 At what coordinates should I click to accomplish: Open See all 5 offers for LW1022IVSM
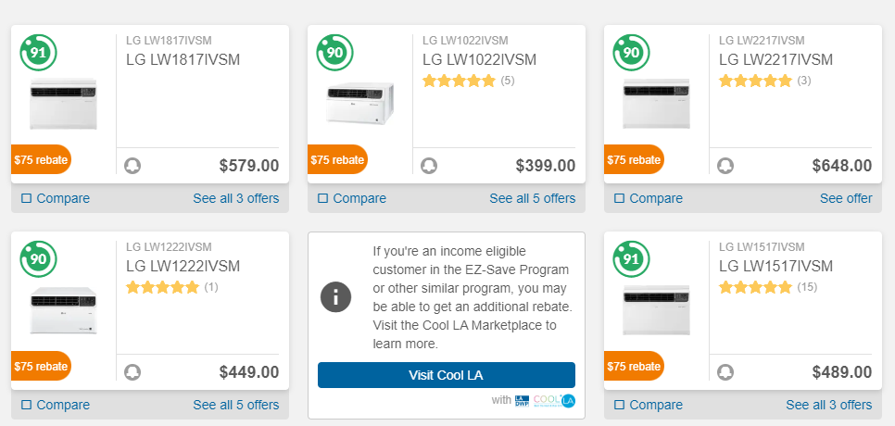tap(532, 198)
